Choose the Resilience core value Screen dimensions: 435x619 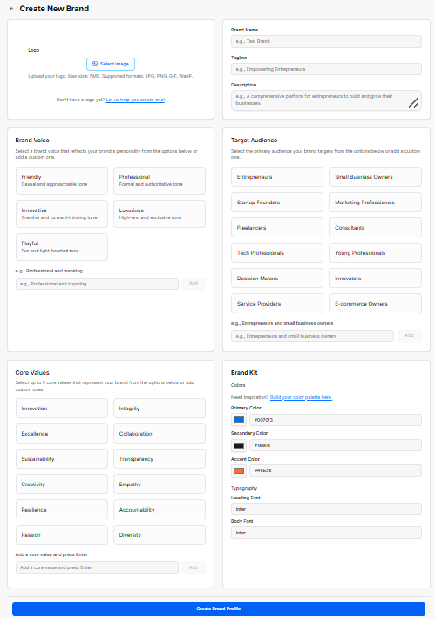pyautogui.click(x=62, y=509)
